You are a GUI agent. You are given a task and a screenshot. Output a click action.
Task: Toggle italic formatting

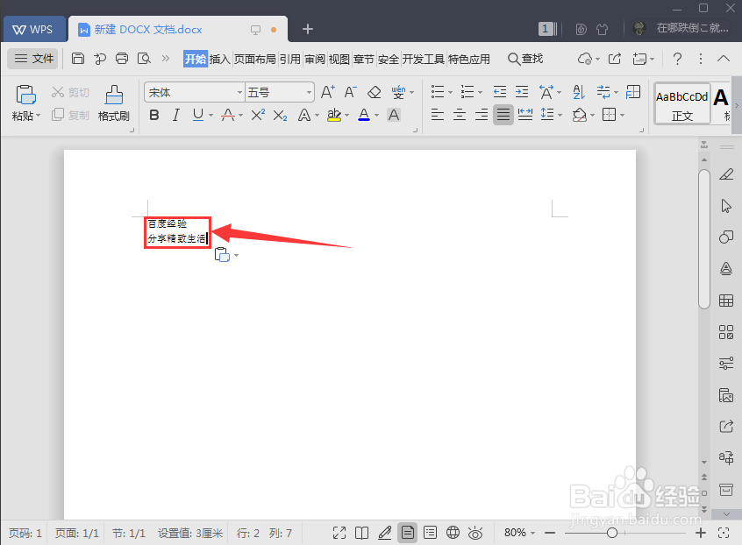click(x=175, y=115)
